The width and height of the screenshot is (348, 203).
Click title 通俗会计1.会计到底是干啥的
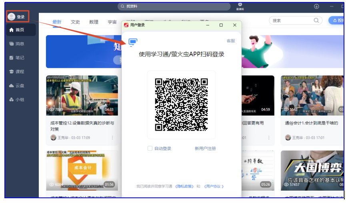click(311, 123)
